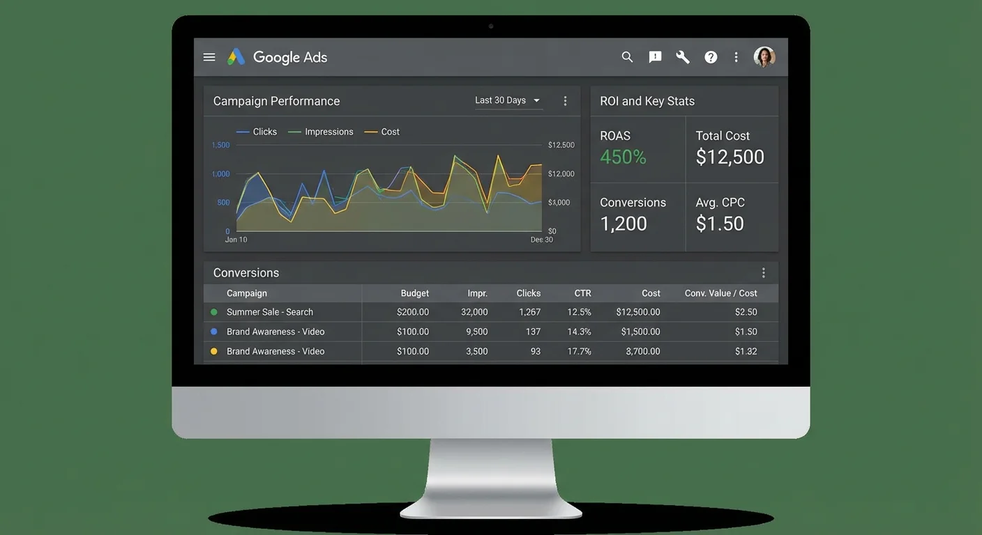This screenshot has height=535, width=982.
Task: Open the Last 30 Days dropdown
Action: point(508,101)
